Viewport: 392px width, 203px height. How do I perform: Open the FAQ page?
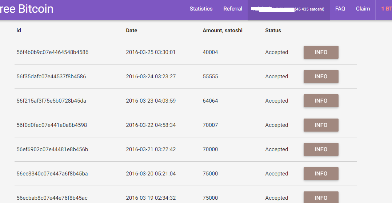point(340,9)
